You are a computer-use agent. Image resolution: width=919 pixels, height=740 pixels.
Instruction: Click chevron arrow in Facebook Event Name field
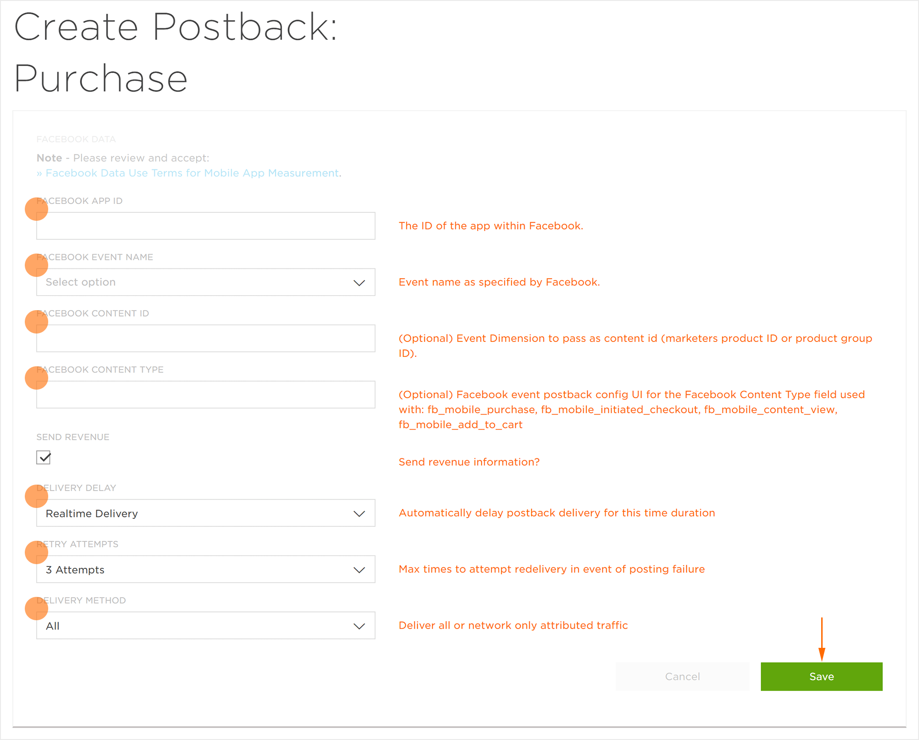coord(359,283)
